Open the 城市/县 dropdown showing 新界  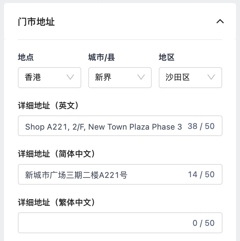[120, 78]
